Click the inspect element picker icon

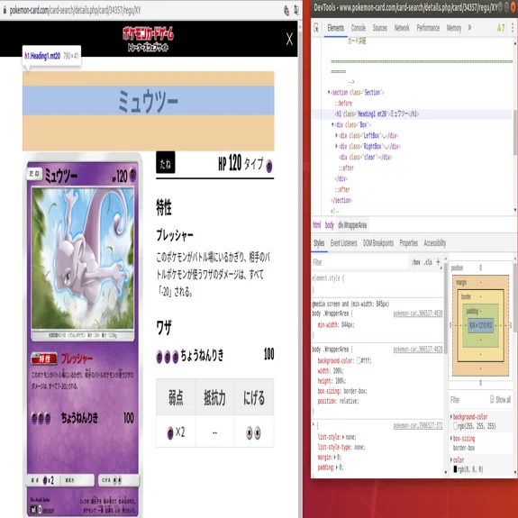click(x=316, y=28)
